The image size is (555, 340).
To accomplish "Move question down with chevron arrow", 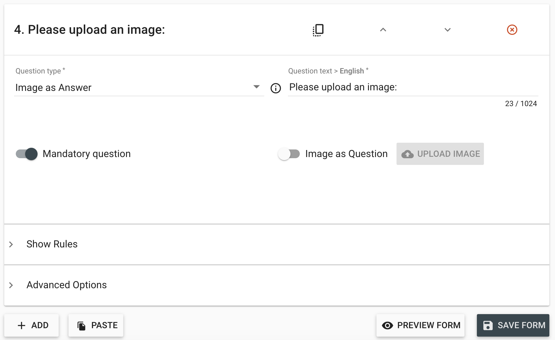I will (448, 30).
